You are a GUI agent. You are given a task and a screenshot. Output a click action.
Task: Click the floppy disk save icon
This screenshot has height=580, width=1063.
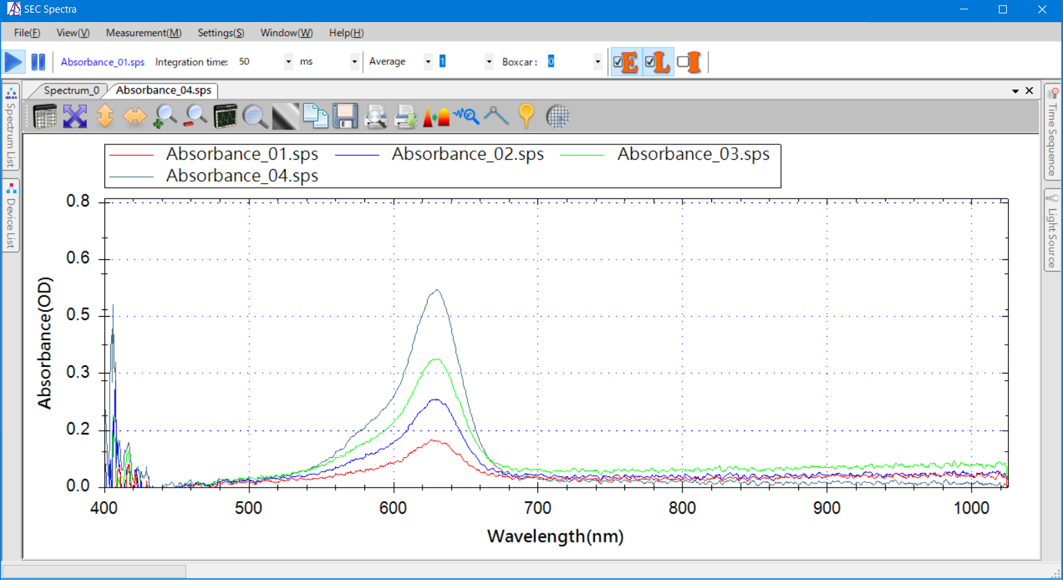(345, 117)
